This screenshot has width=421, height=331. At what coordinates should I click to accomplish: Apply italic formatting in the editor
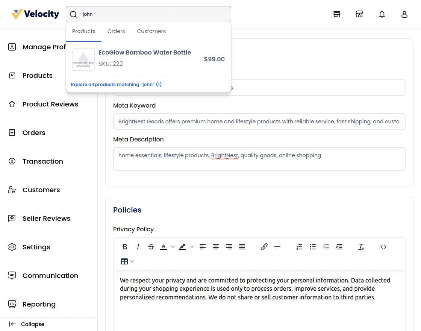click(x=138, y=247)
